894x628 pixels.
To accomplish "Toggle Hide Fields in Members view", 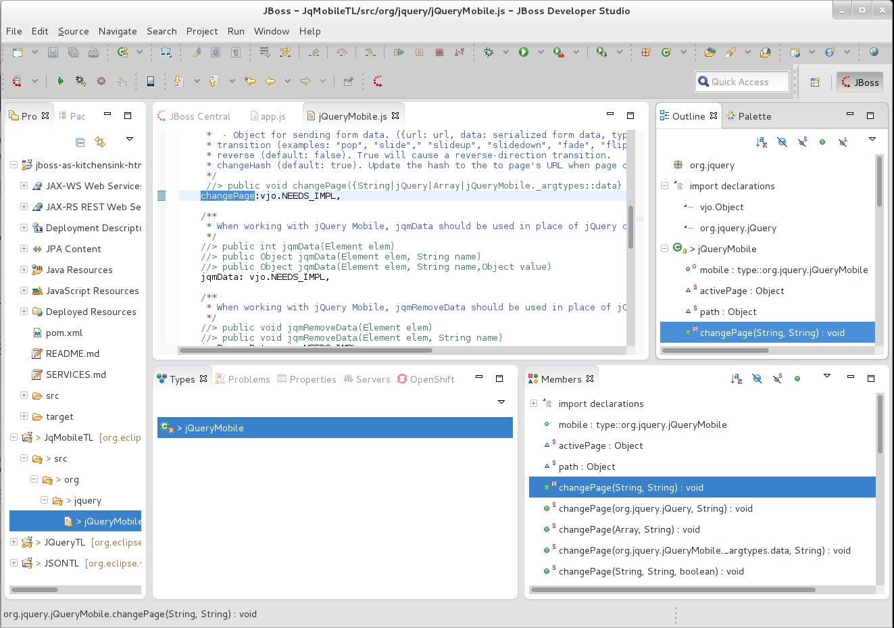I will 757,379.
